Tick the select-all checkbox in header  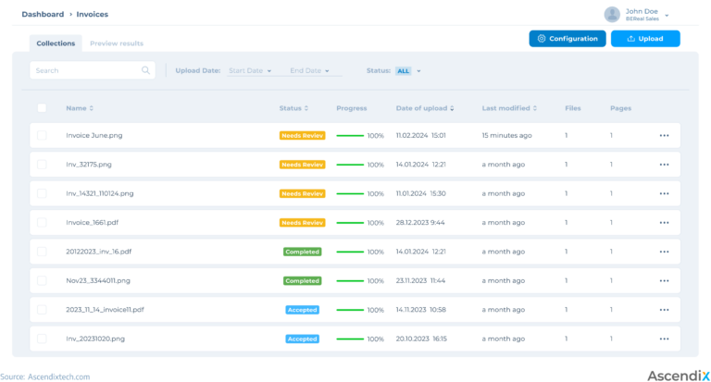(42, 108)
